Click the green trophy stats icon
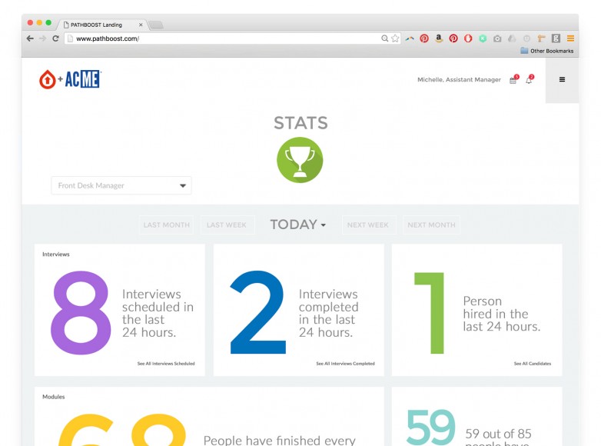The width and height of the screenshot is (601, 446). point(300,160)
